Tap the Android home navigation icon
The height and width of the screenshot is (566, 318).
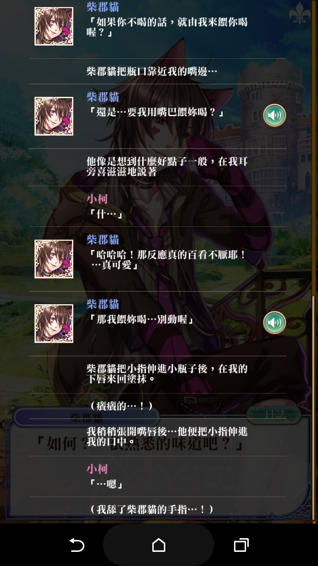159,545
